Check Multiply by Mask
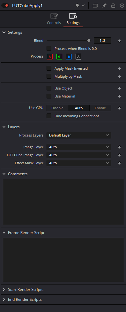This screenshot has height=312, width=126. tap(49, 76)
